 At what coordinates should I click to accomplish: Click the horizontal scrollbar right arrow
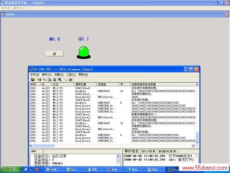193,145
